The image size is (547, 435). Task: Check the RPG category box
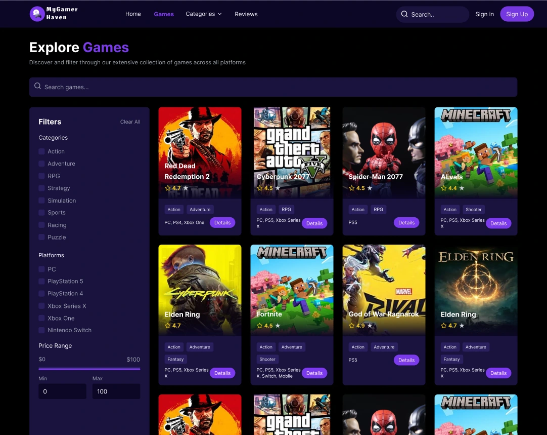coord(41,176)
